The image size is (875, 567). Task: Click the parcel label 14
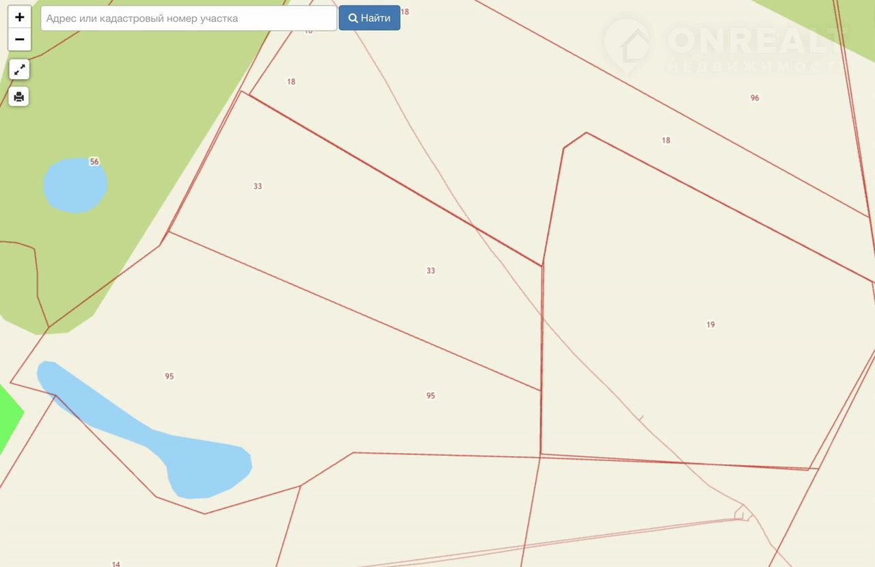116,564
